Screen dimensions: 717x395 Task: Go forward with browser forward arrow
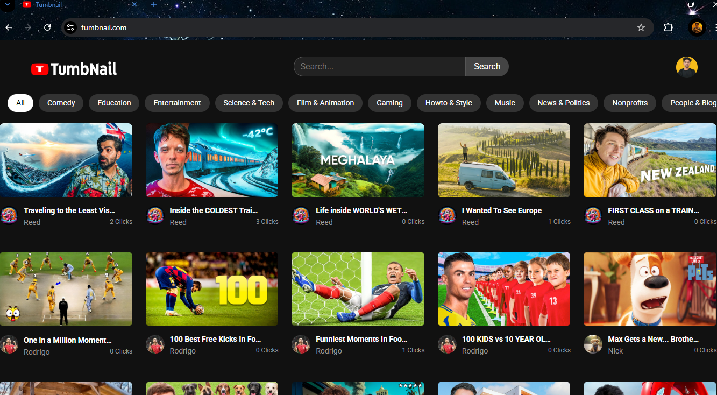pos(28,27)
